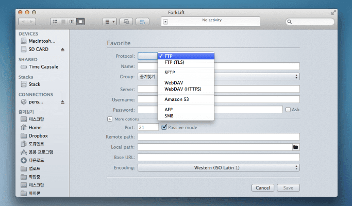The image size is (352, 206).
Task: Expand the activity panel arrow
Action: pyautogui.click(x=165, y=22)
